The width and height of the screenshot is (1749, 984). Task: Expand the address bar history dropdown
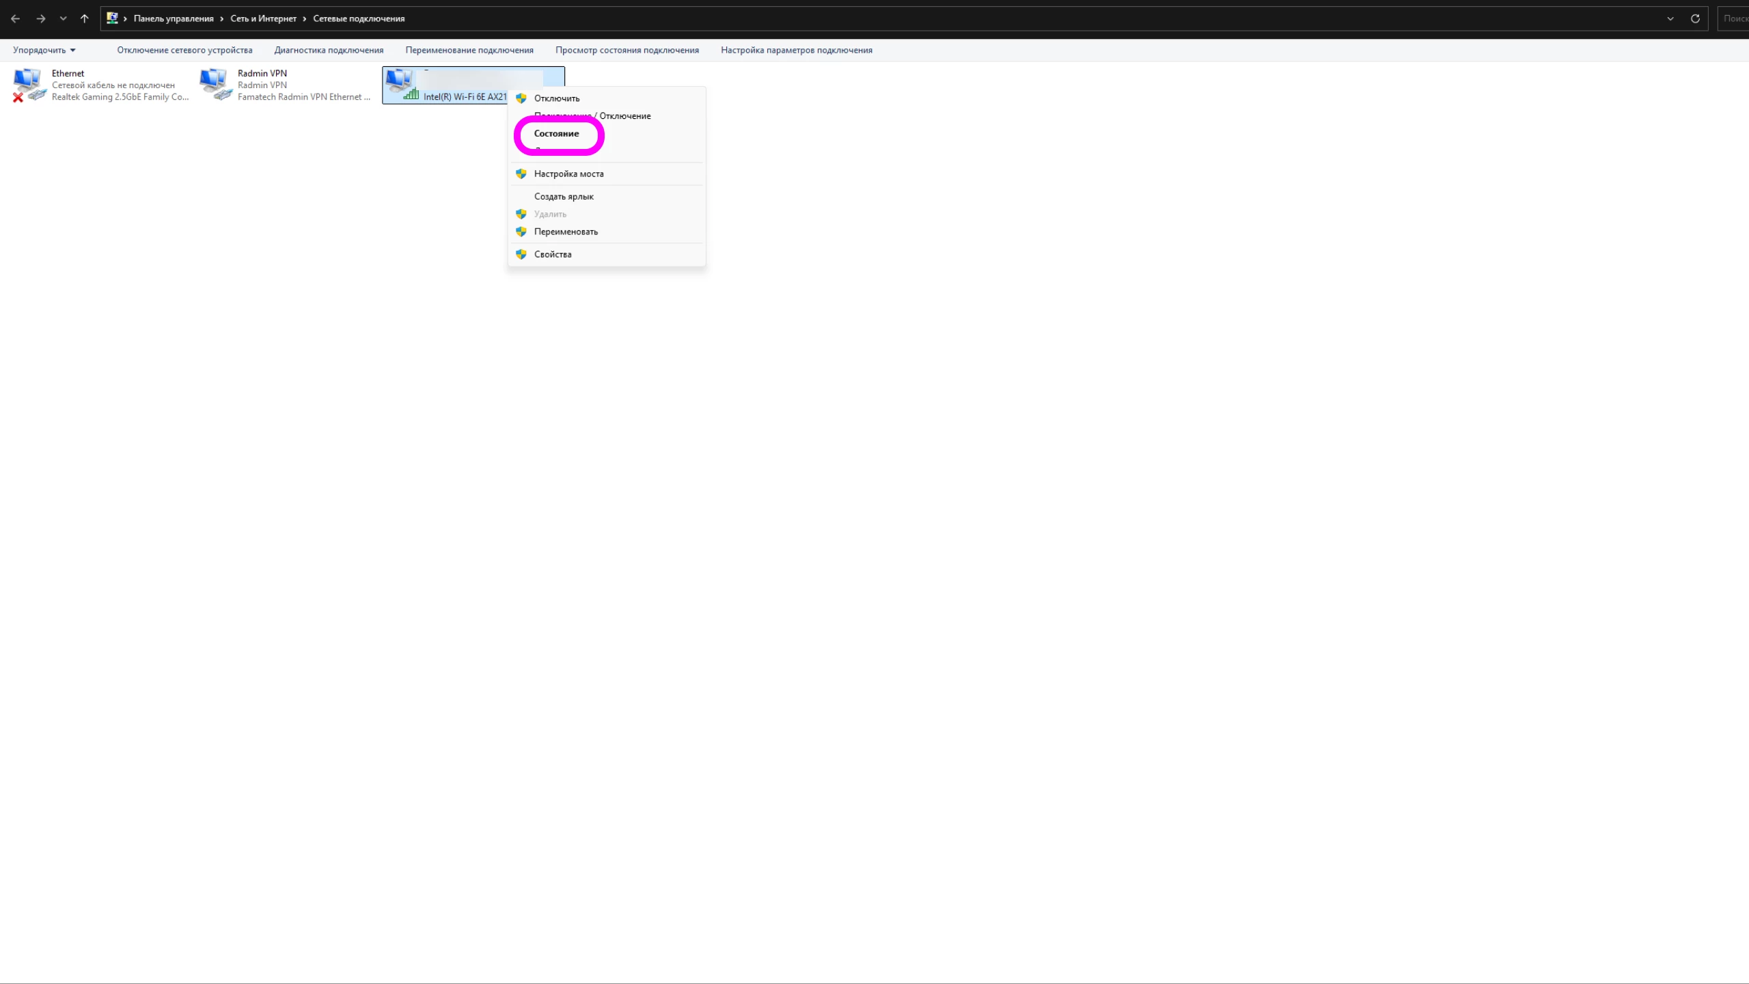tap(1670, 18)
